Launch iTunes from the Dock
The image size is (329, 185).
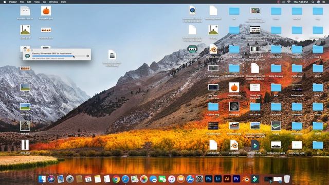point(171,179)
